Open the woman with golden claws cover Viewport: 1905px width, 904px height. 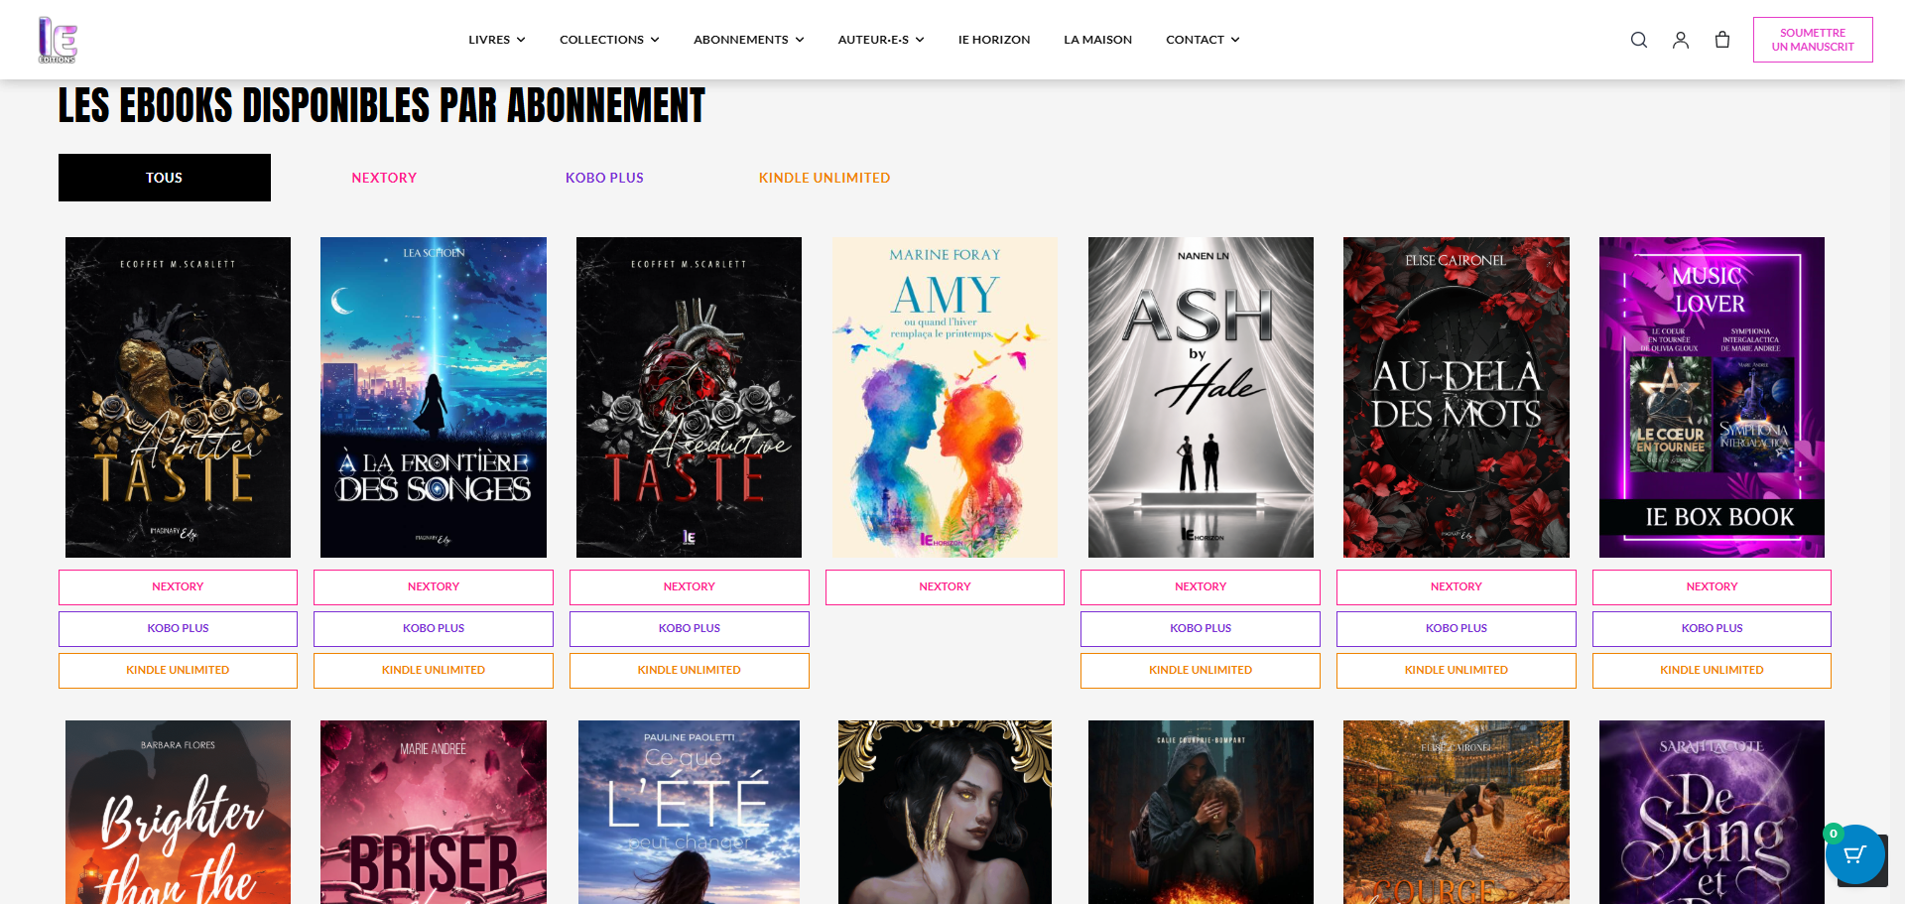(945, 812)
